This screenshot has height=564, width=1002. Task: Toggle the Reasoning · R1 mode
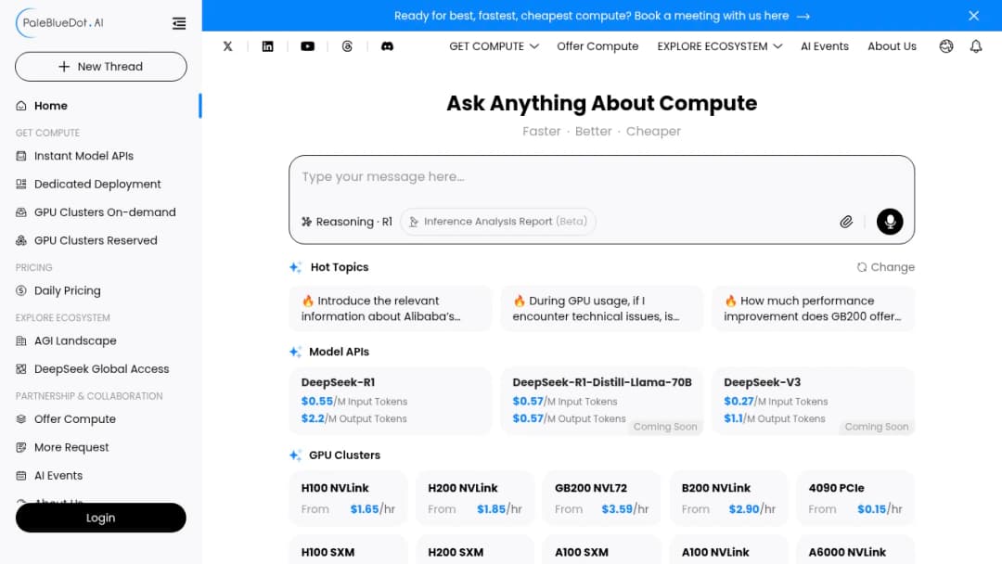tap(347, 222)
